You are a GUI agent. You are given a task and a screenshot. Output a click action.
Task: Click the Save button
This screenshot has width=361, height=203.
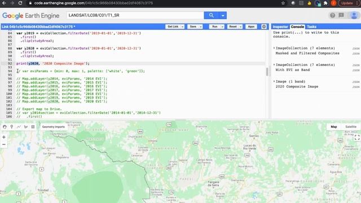tap(193, 27)
